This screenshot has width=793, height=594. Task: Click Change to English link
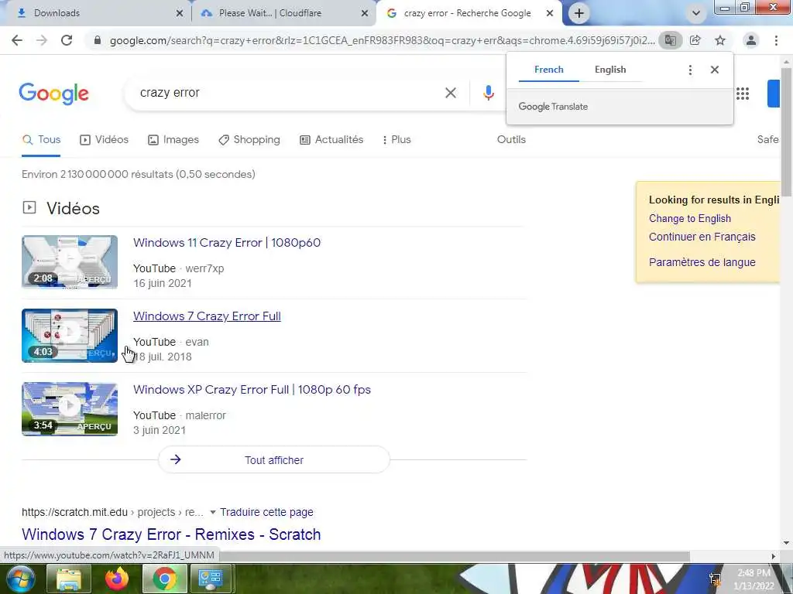tap(690, 219)
